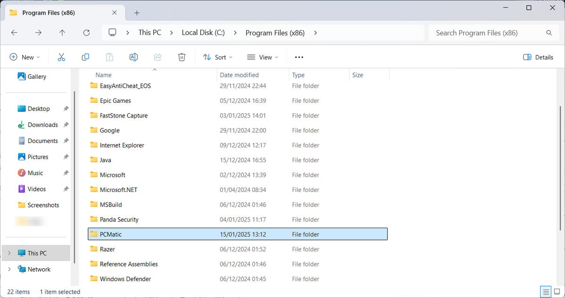Refresh the Program Files (x86) view
Image resolution: width=565 pixels, height=298 pixels.
(87, 33)
